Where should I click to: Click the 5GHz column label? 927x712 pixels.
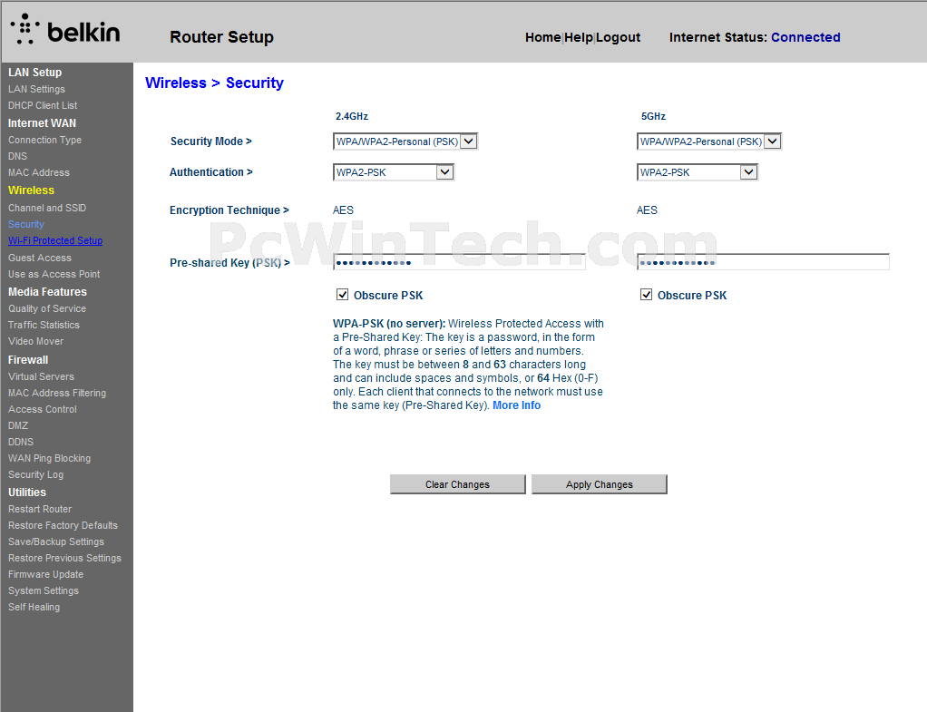click(x=653, y=116)
